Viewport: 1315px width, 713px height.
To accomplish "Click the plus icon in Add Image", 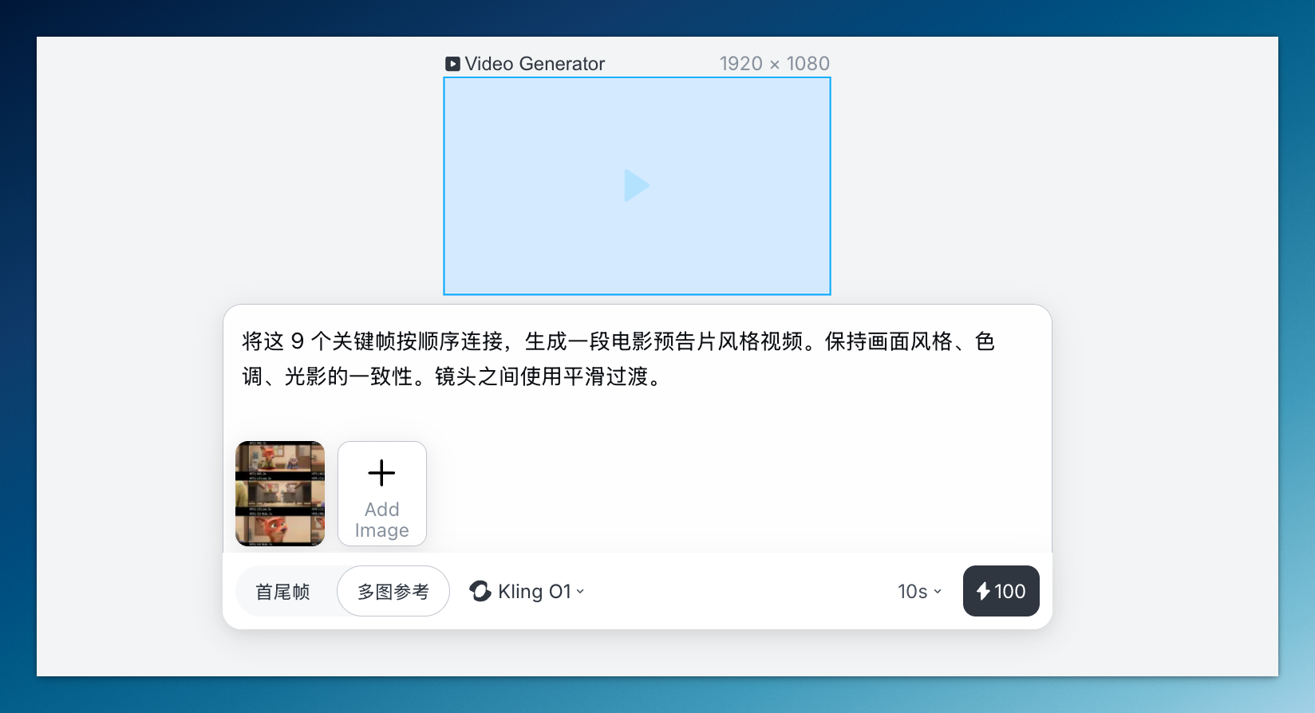I will tap(381, 473).
